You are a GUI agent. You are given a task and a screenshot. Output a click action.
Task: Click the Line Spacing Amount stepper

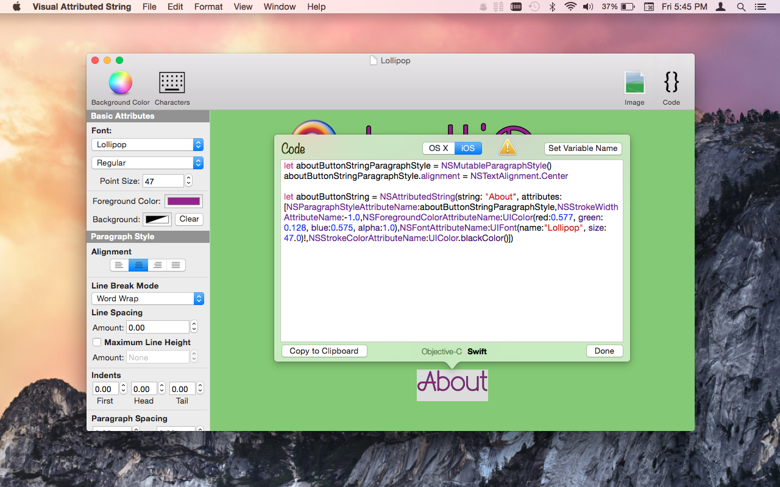click(x=194, y=327)
